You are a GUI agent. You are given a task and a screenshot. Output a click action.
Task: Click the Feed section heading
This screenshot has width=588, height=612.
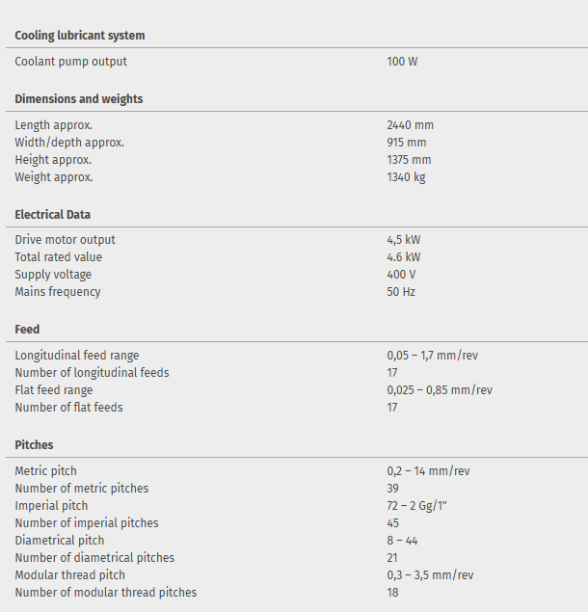28,330
